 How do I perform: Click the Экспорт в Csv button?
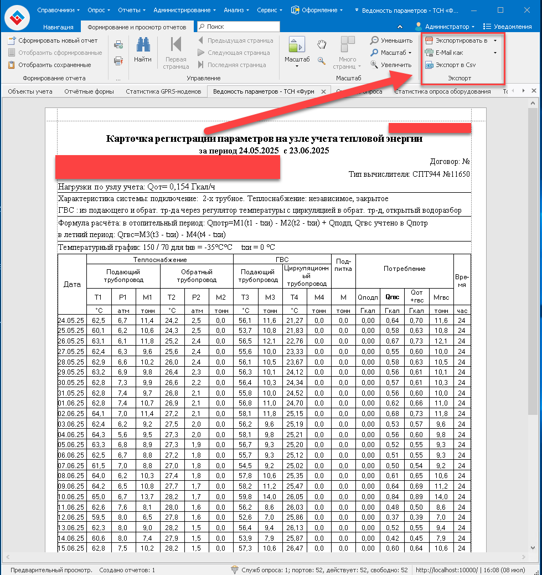click(x=451, y=65)
